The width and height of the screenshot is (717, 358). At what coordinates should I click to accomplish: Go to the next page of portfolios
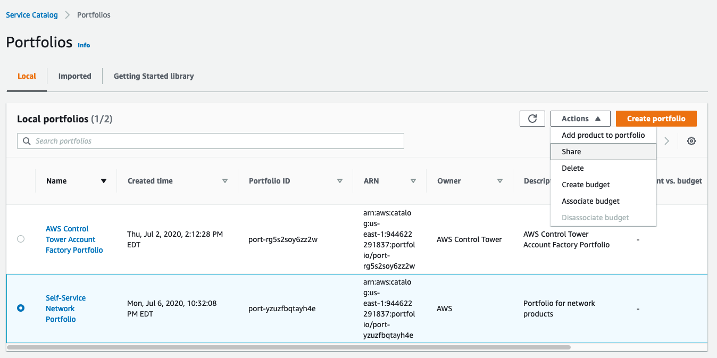tap(666, 140)
